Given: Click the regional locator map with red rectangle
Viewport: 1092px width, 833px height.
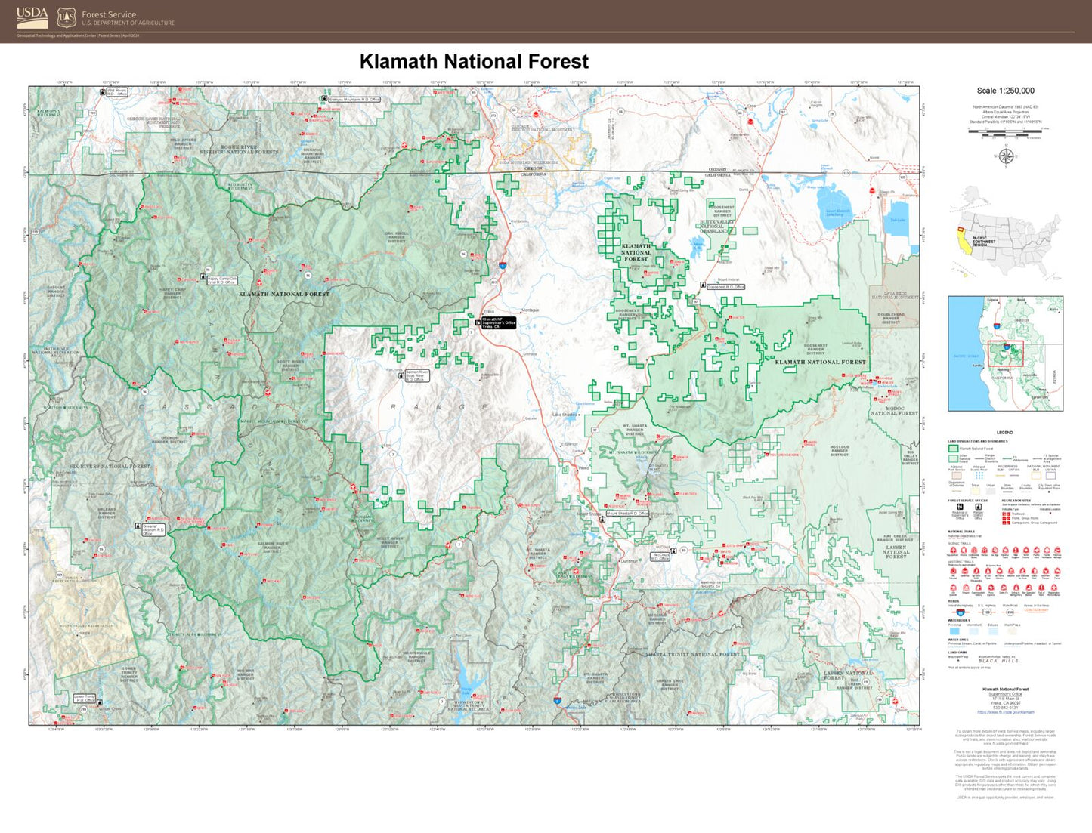Looking at the screenshot, I should point(1006,353).
